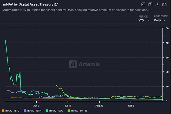Click the Oct 5 x-axis label
The height and width of the screenshot is (114, 171).
point(131,105)
